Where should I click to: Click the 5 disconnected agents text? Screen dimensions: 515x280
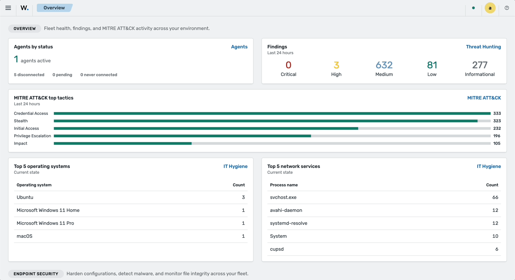pyautogui.click(x=29, y=75)
